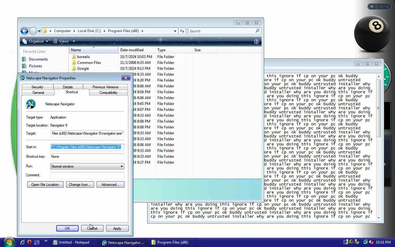Click the Explorer Search box
The image size is (395, 247).
point(224,31)
